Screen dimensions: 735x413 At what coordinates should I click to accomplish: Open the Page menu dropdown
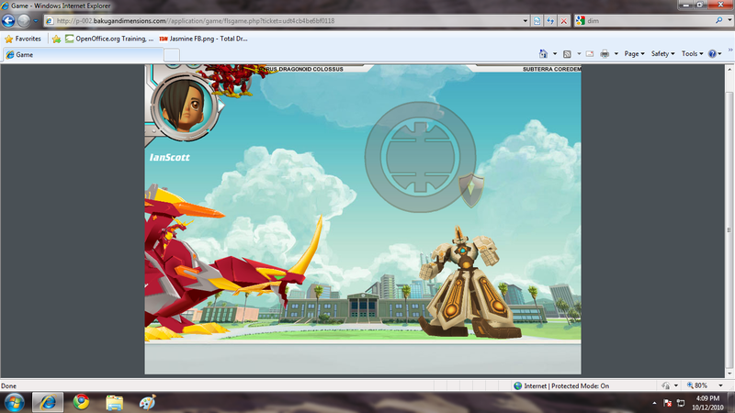[633, 54]
